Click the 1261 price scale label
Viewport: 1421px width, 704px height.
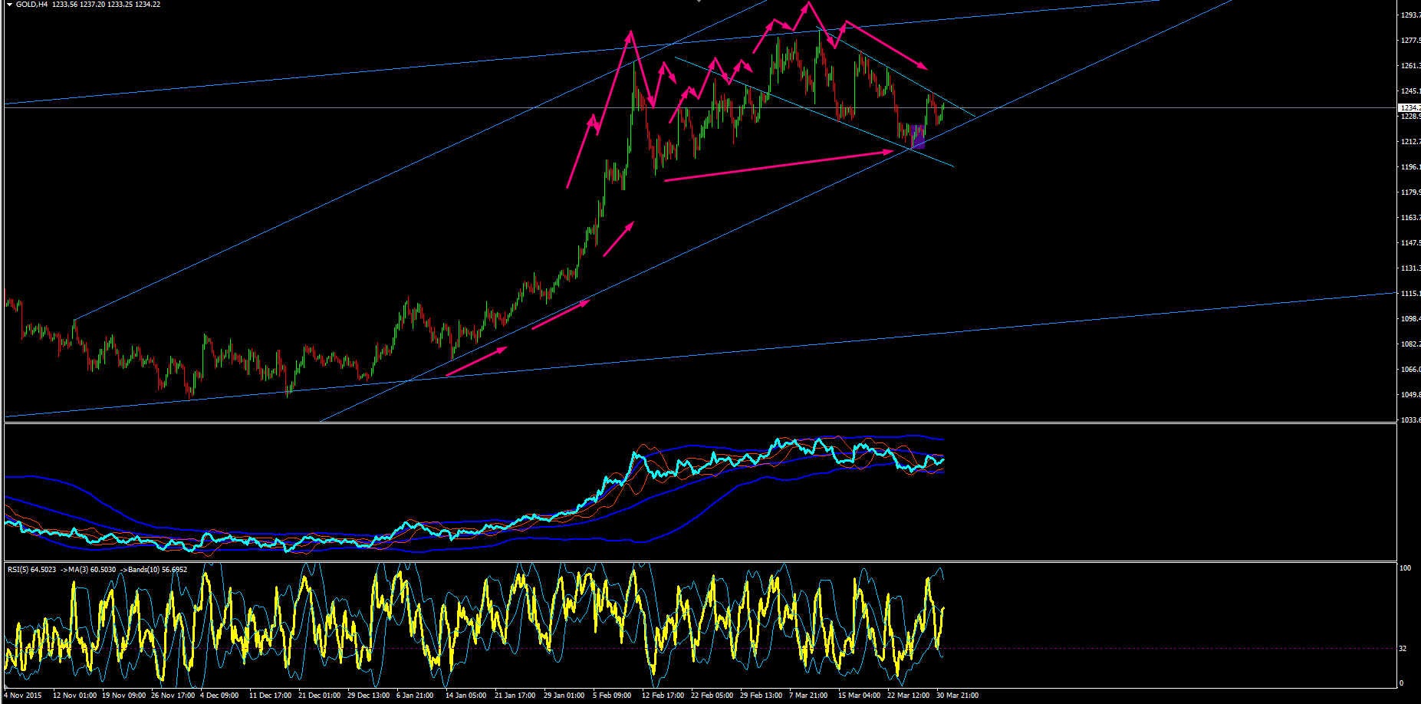click(x=1410, y=66)
